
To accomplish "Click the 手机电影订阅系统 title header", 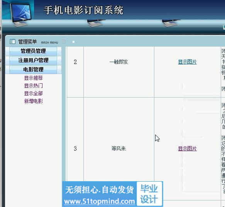I will [x=83, y=10].
